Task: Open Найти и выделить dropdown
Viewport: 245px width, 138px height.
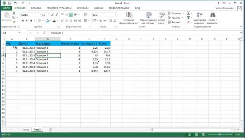Action: point(213,18)
